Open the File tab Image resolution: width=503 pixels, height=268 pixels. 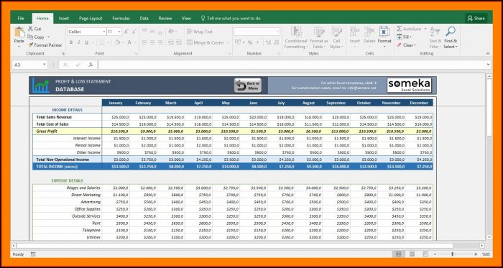(21, 18)
